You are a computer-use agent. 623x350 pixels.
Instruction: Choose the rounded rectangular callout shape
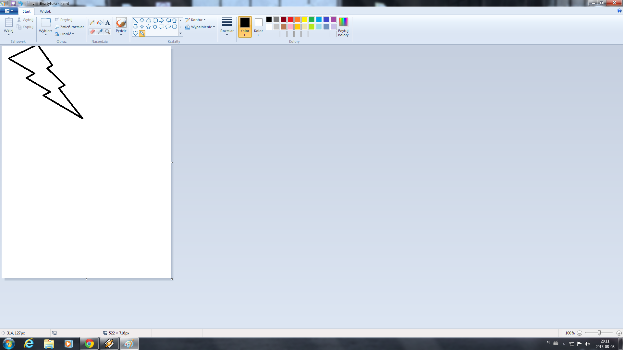click(162, 27)
